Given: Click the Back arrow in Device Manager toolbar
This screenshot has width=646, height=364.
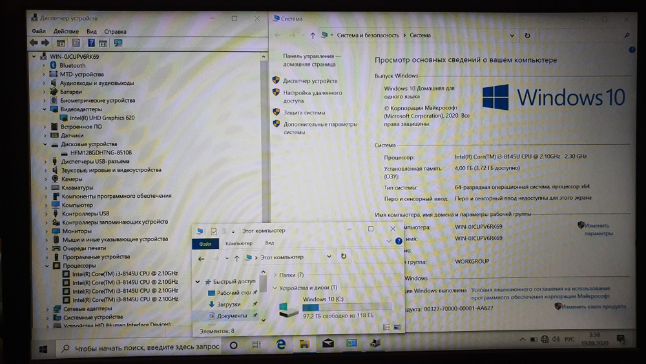Looking at the screenshot, I should click(x=34, y=43).
